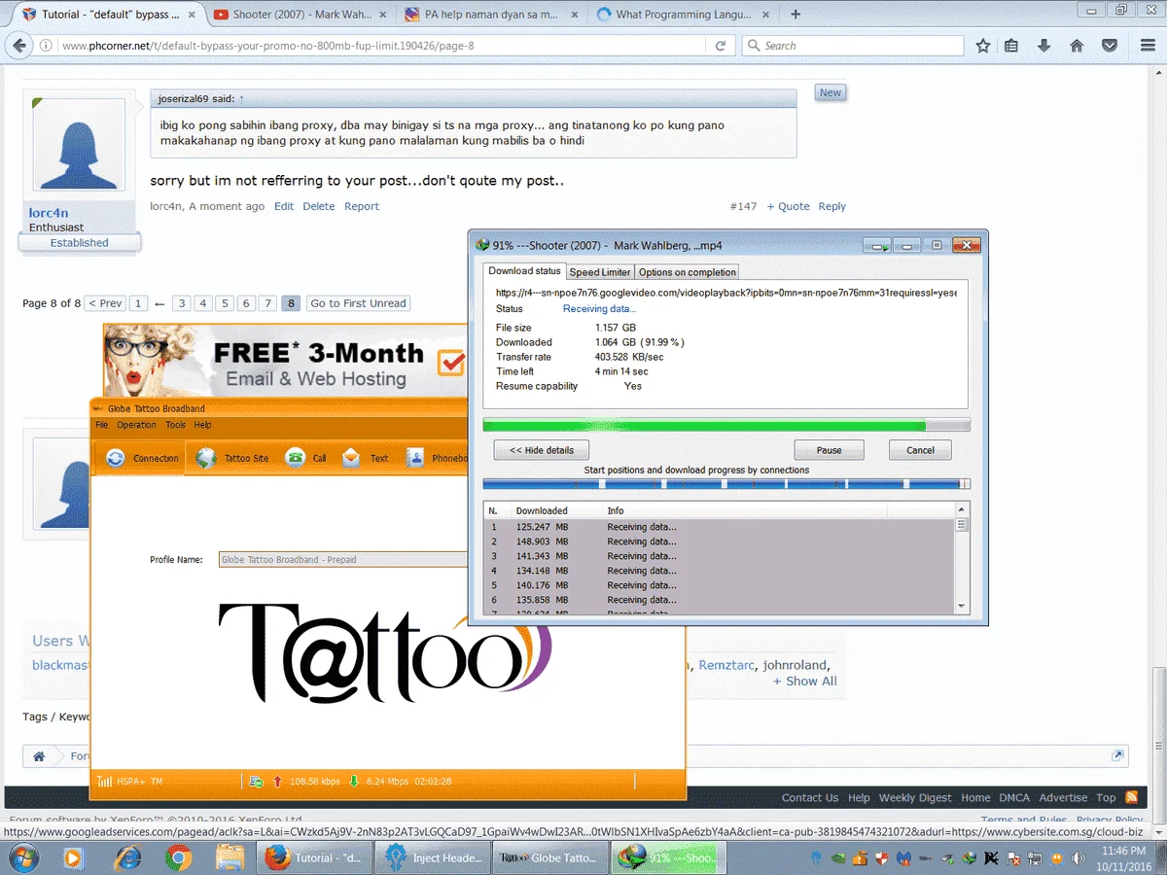Open the Profile Name combo box
Image resolution: width=1167 pixels, height=875 pixels.
pos(343,559)
